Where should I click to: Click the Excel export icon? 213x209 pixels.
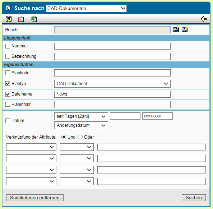click(34, 19)
